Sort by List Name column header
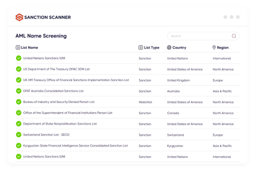The width and height of the screenshot is (255, 172). (29, 48)
